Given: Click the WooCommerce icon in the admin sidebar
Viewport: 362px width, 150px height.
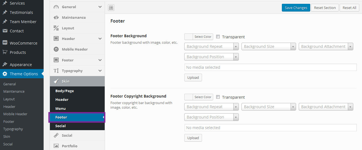Looking at the screenshot, I should coord(5,43).
